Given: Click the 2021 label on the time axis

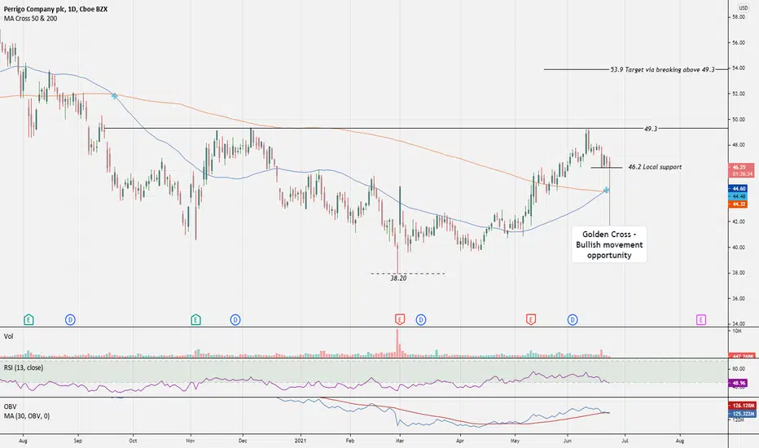Looking at the screenshot, I should point(301,441).
